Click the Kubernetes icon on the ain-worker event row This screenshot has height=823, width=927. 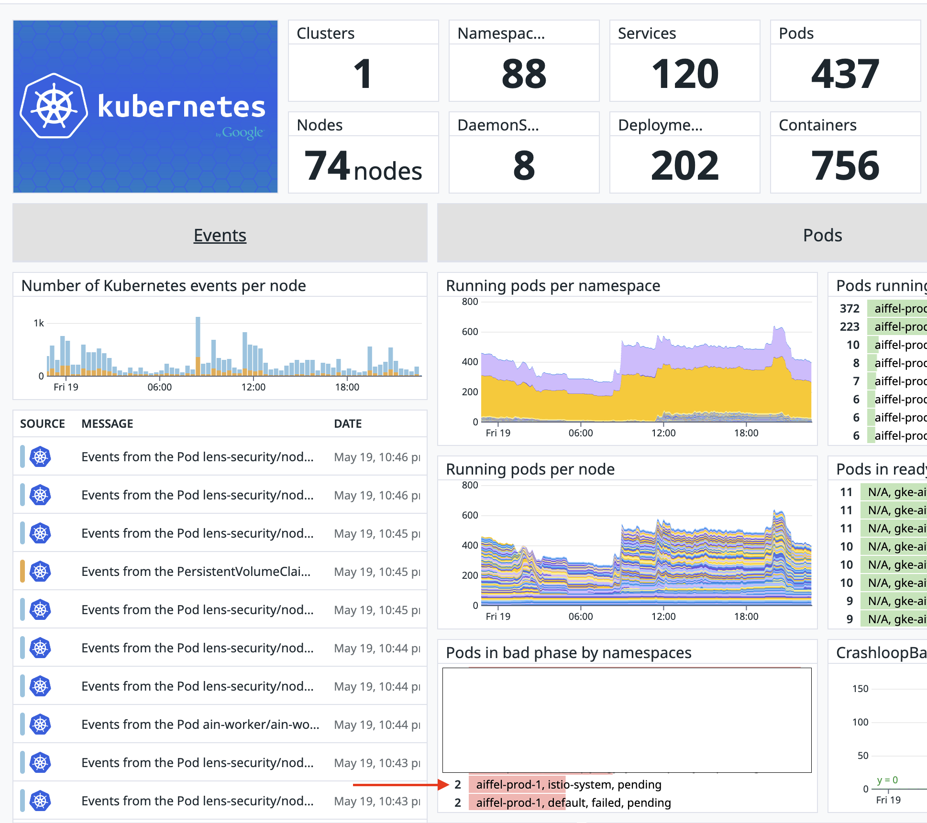pyautogui.click(x=40, y=724)
